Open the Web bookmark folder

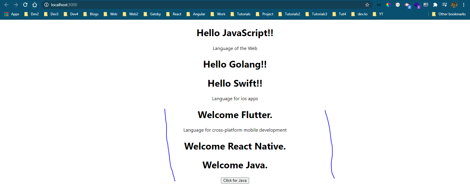pyautogui.click(x=110, y=14)
